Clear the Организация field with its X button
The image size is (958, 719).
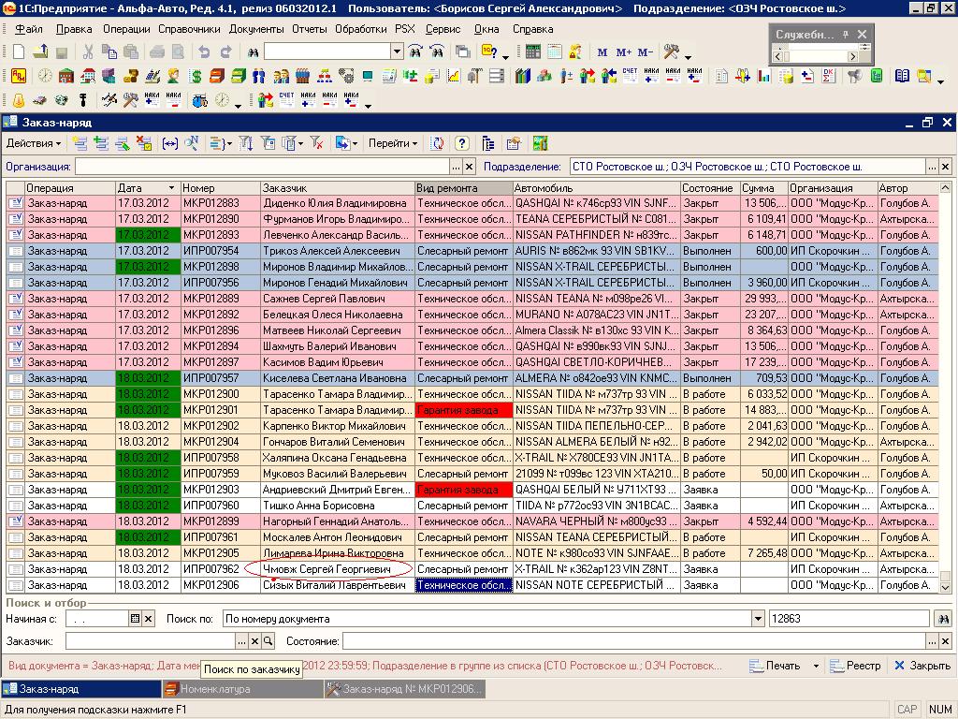point(470,167)
